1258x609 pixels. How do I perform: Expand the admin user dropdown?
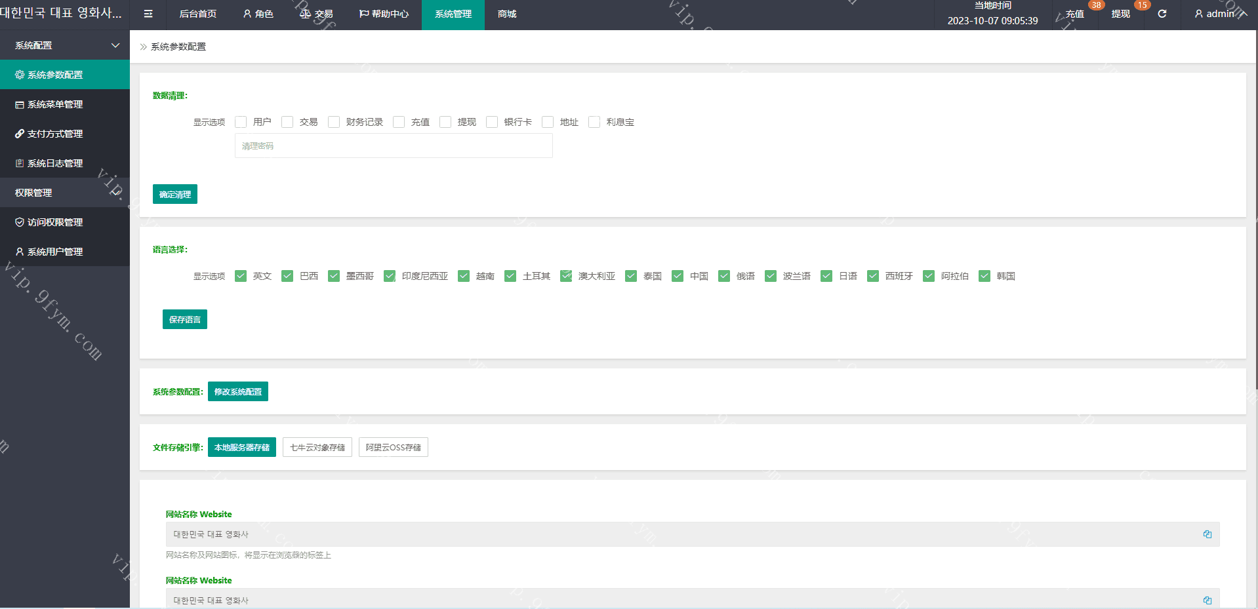tap(1219, 14)
